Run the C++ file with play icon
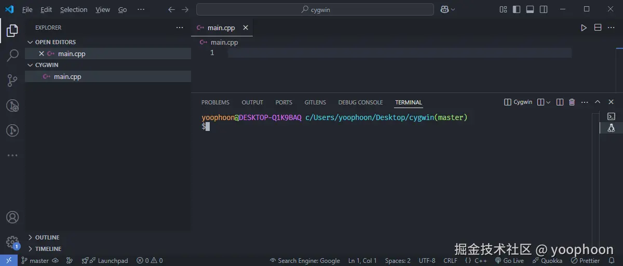623x266 pixels. [x=584, y=28]
